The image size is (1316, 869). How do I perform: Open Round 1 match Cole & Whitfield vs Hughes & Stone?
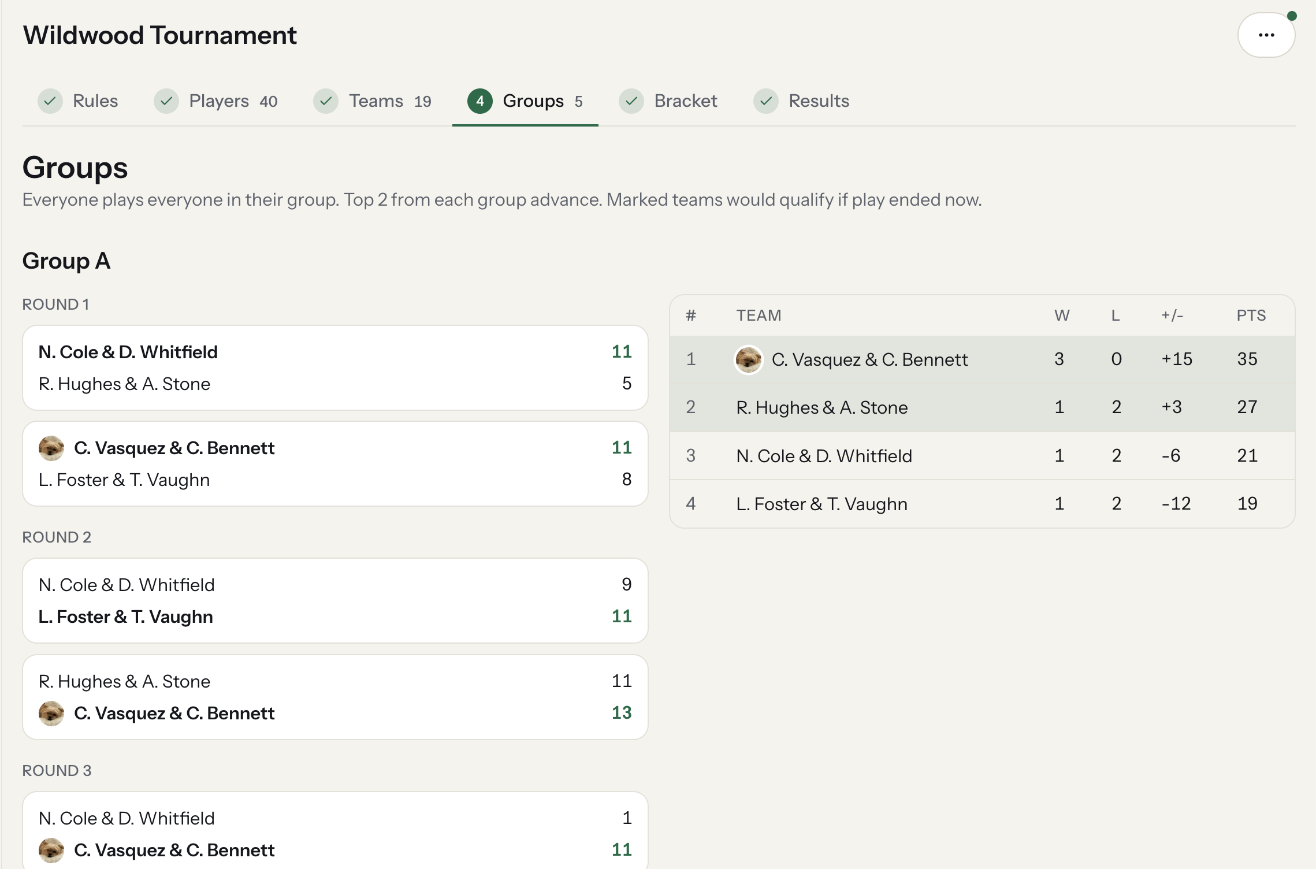pos(335,368)
